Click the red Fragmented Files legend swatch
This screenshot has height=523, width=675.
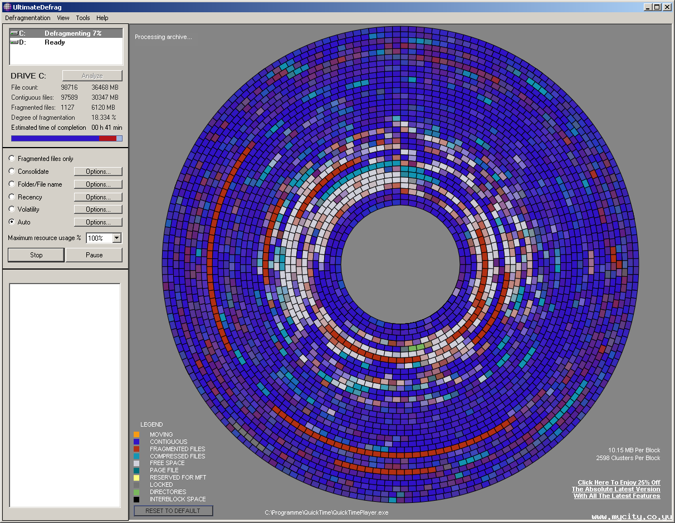tap(136, 449)
